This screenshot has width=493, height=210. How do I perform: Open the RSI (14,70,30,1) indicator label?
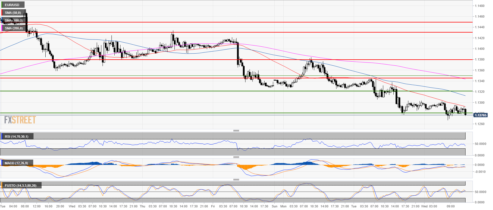point(16,137)
